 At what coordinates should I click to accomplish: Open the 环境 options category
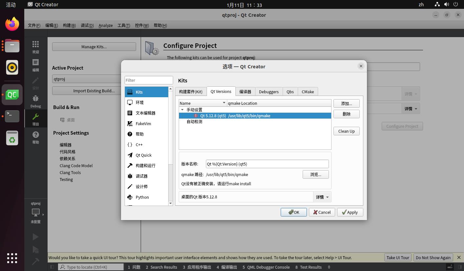coord(147,102)
